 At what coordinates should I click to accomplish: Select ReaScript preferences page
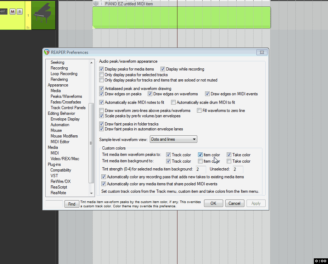[x=59, y=187]
